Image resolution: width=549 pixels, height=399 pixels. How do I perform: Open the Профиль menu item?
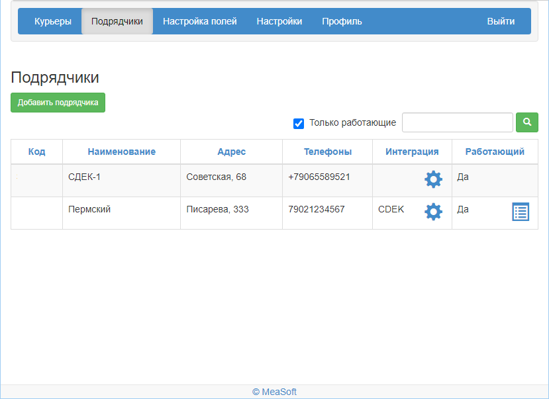click(x=342, y=21)
